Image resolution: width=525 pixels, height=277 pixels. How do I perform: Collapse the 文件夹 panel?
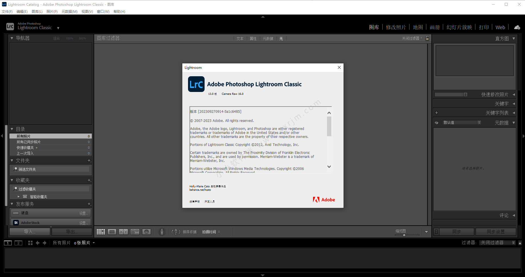point(12,160)
